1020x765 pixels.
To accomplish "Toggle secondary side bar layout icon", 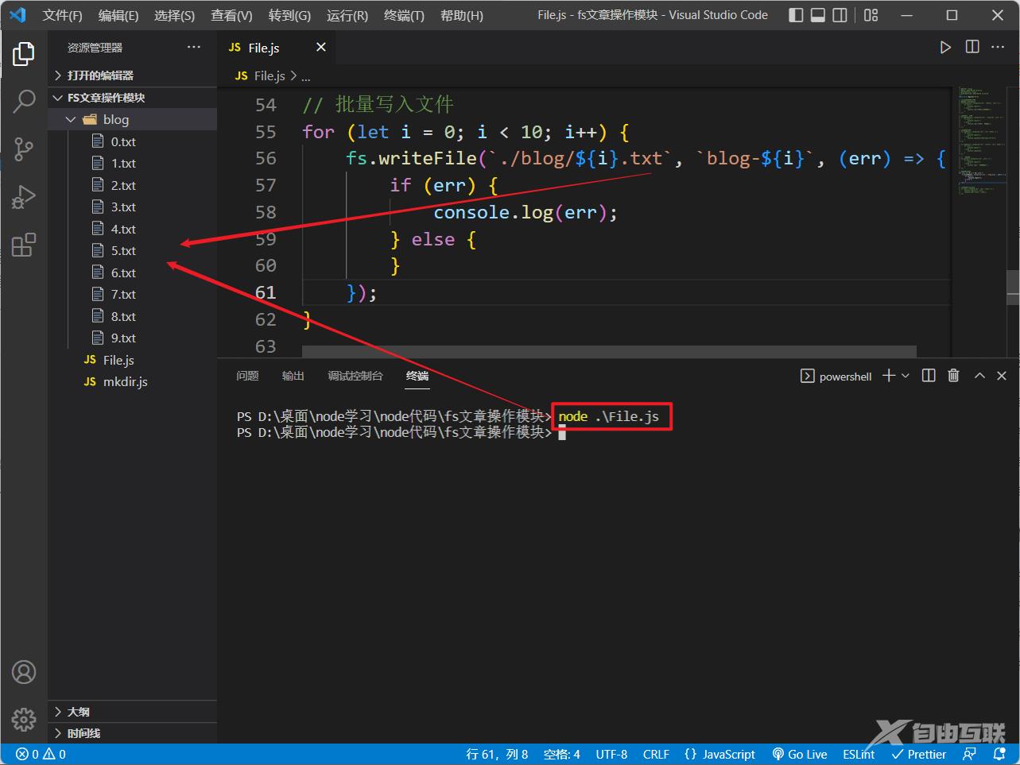I will point(840,15).
